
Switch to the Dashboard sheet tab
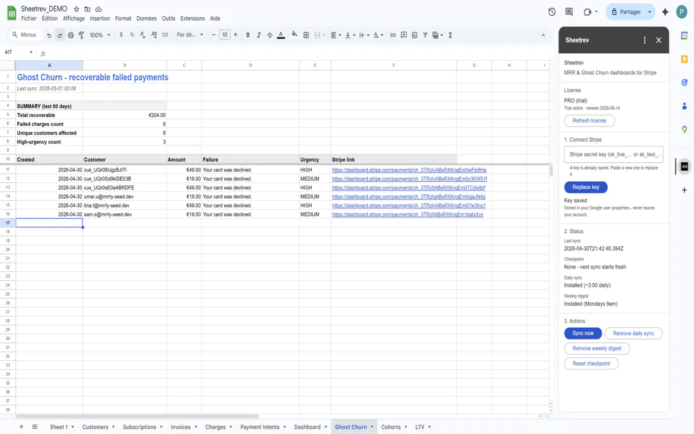[307, 427]
